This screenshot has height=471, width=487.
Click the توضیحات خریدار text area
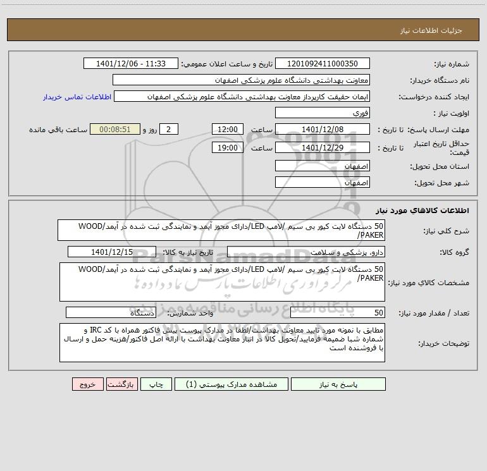pos(222,343)
